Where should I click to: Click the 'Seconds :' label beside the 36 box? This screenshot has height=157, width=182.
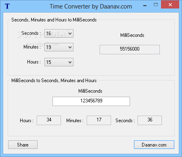coord(125,121)
